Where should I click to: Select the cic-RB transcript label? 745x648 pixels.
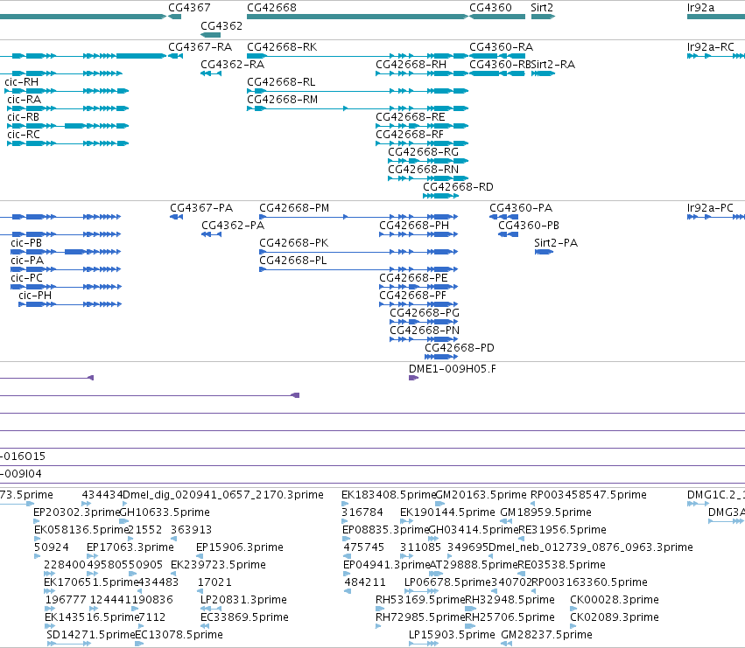click(24, 117)
